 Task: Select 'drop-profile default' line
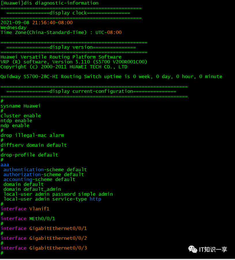click(x=29, y=155)
